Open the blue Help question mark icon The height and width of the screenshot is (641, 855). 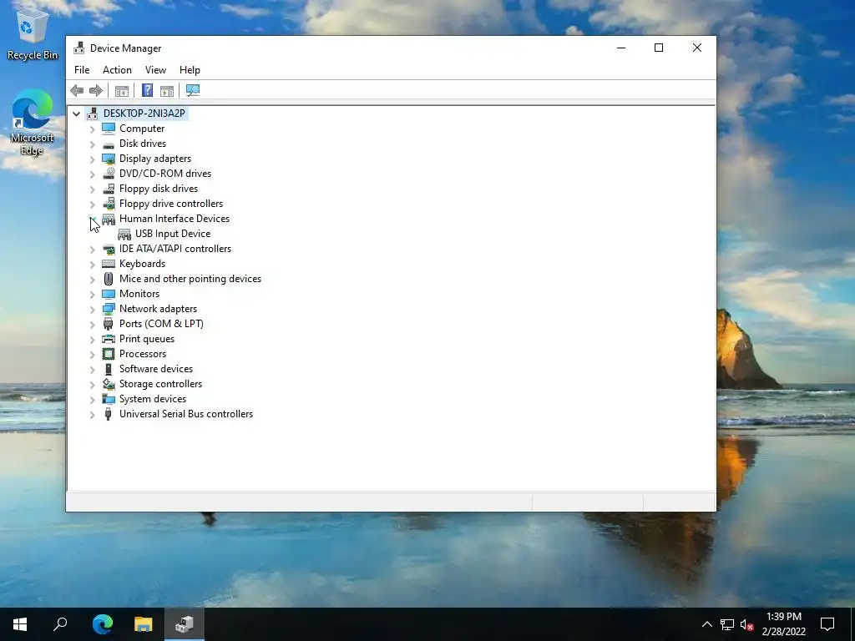point(147,90)
